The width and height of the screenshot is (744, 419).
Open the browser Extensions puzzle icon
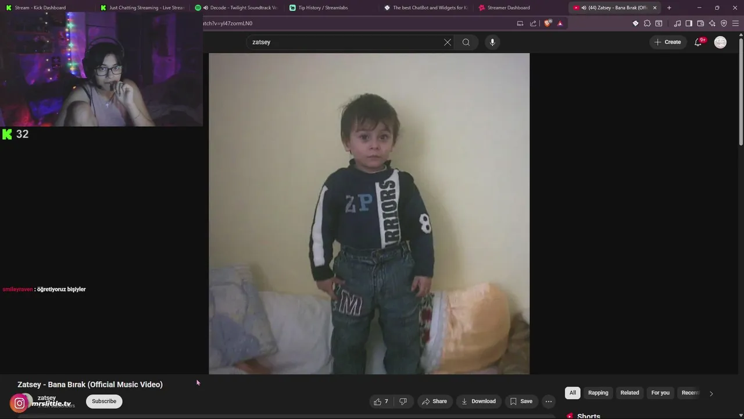pyautogui.click(x=647, y=23)
